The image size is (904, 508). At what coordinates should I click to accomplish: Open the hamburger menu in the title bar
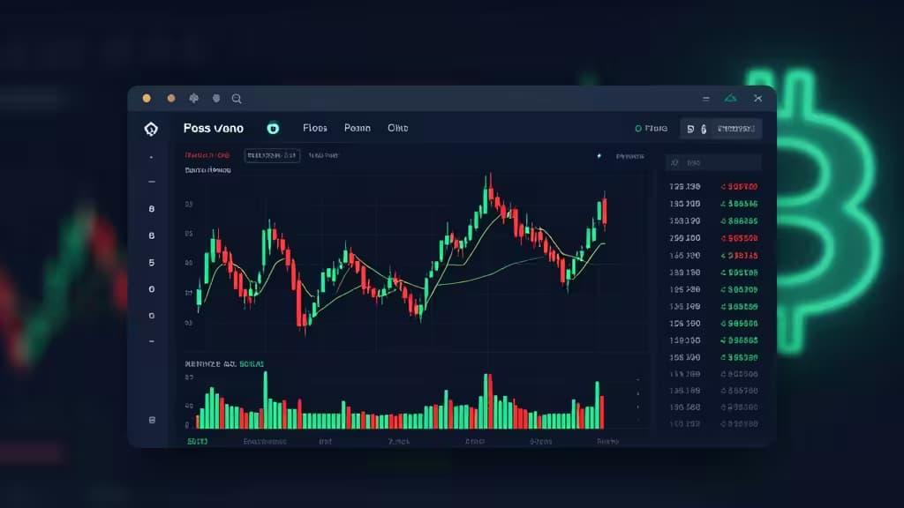705,99
